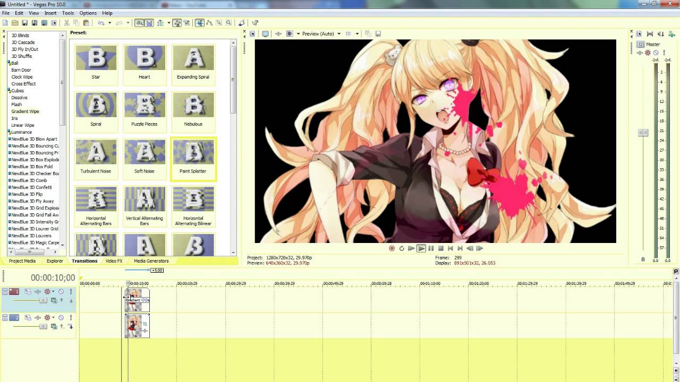The image size is (680, 382).
Task: Click the What's This help icon
Action: pos(255,23)
